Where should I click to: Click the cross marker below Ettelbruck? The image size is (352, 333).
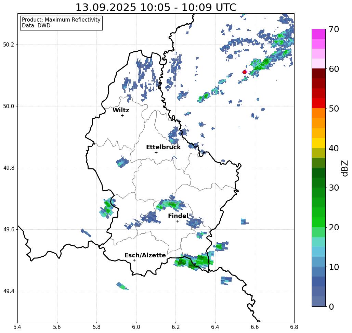(156, 152)
